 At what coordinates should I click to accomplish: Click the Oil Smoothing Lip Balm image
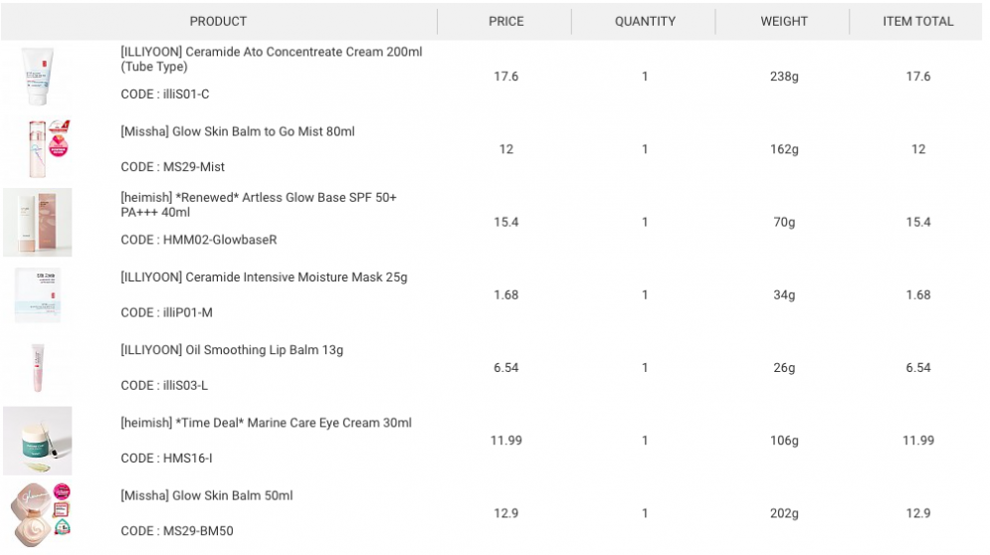[38, 367]
